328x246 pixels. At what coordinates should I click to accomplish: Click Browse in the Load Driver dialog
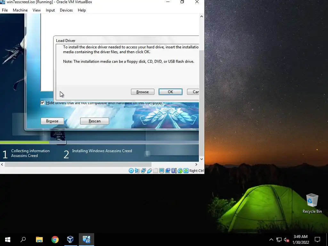point(143,92)
